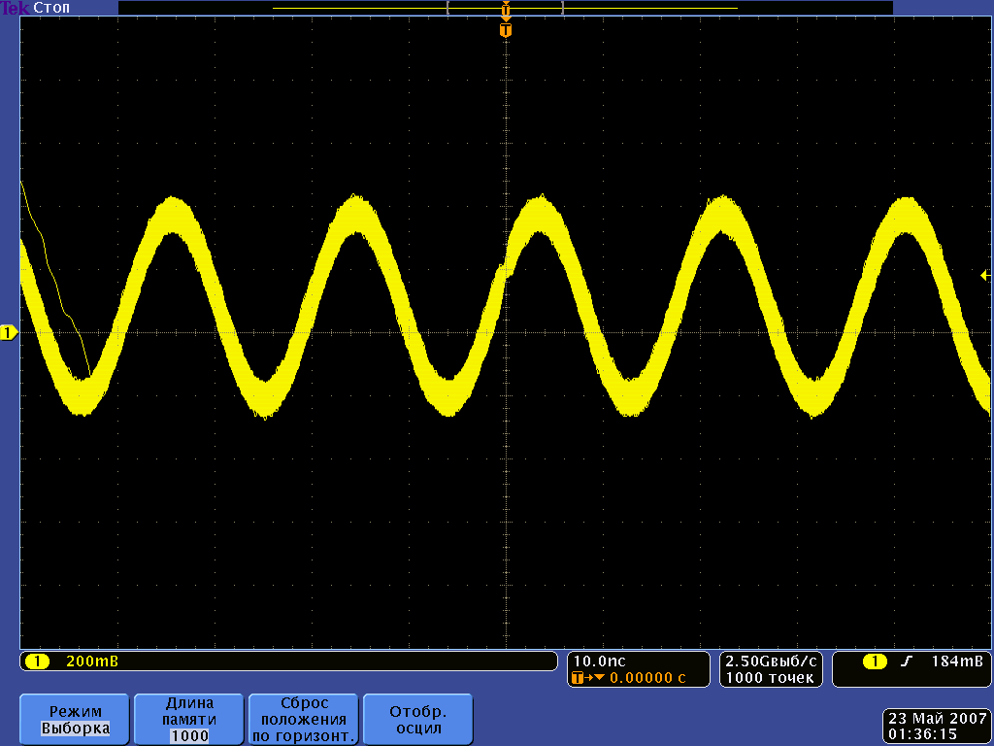The height and width of the screenshot is (746, 994).
Task: Click the 2.50Gвыб/с sample rate readout
Action: click(772, 661)
